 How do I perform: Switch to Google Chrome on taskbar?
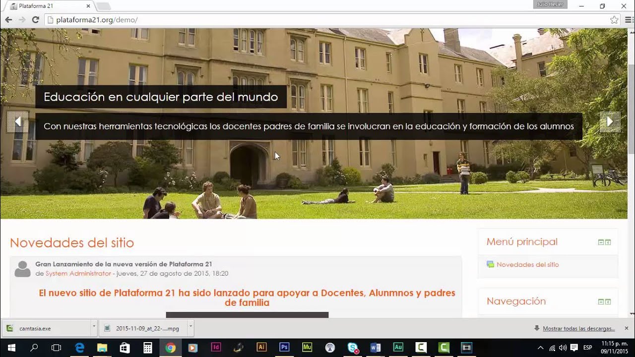coord(170,348)
